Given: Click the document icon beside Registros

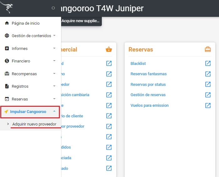Looking at the screenshot, I should click(7, 86).
